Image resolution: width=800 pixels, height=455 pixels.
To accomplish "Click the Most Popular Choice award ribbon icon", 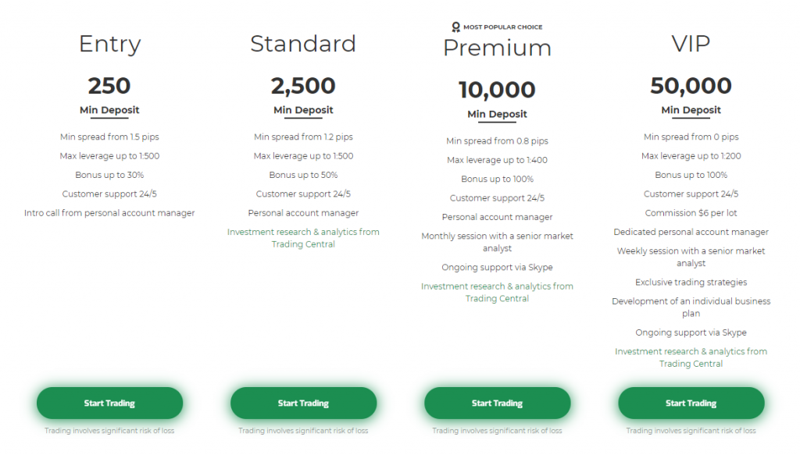I will point(455,27).
